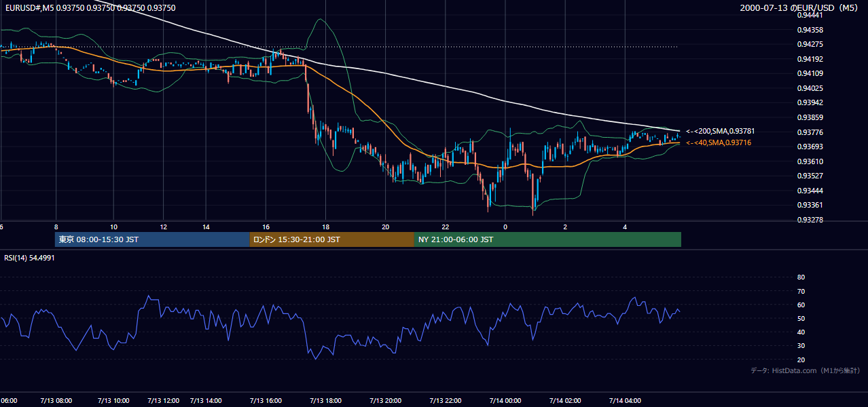Click hour label 12 under price chart
Screen dimensions: 868x407
(x=164, y=227)
